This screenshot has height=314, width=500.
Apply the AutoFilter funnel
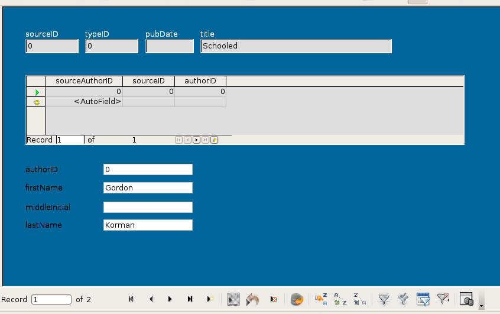click(x=384, y=299)
